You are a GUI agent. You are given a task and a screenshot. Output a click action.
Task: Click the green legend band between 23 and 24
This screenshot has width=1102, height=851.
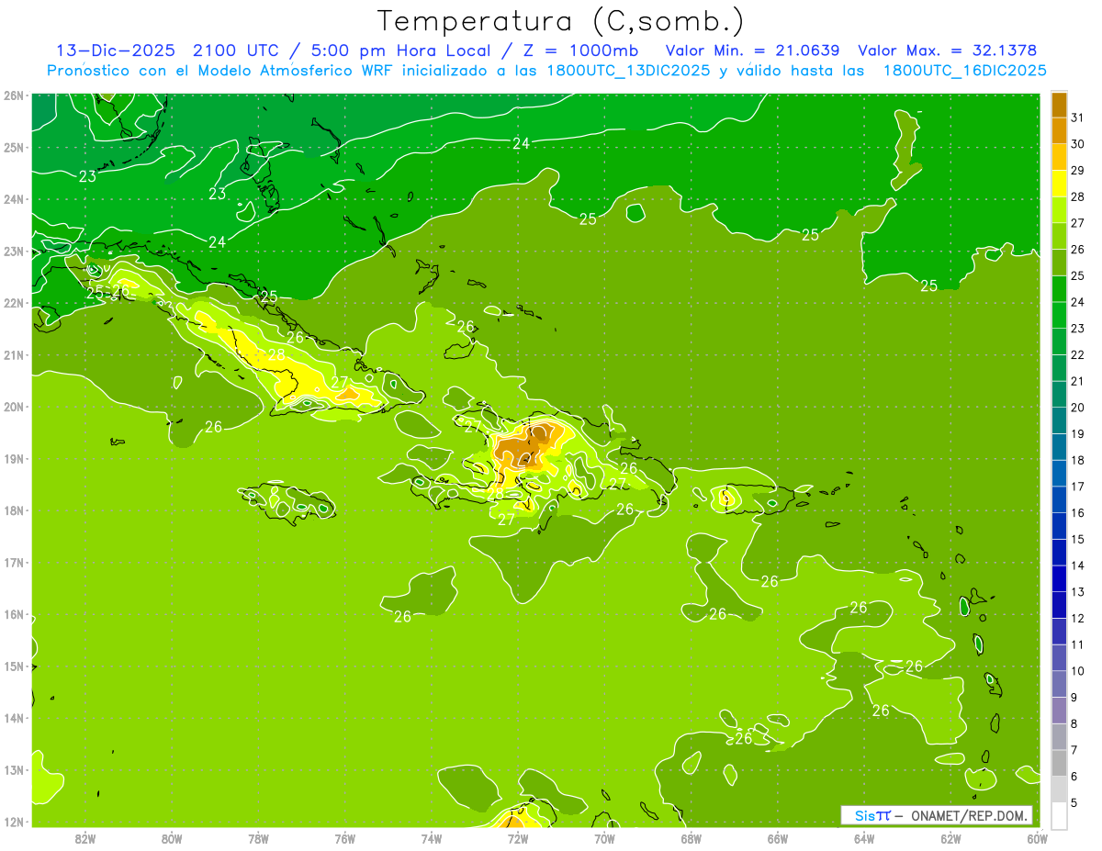coord(1059,315)
